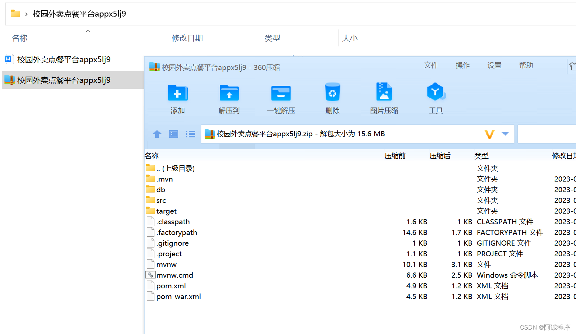This screenshot has height=334, width=576.
Task: Sort files by the 压缩前 column header
Action: tap(395, 155)
